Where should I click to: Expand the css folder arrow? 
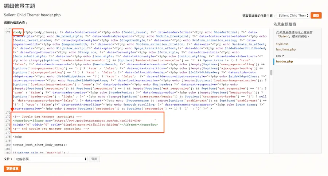pos(283,56)
